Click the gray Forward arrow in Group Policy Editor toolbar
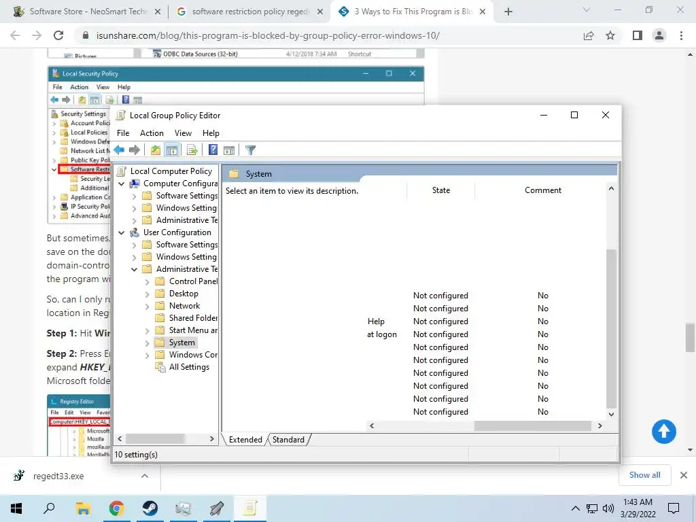696x522 pixels. pyautogui.click(x=134, y=150)
